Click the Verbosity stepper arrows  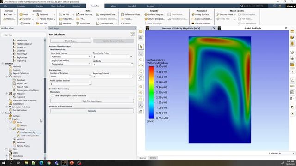(132, 65)
